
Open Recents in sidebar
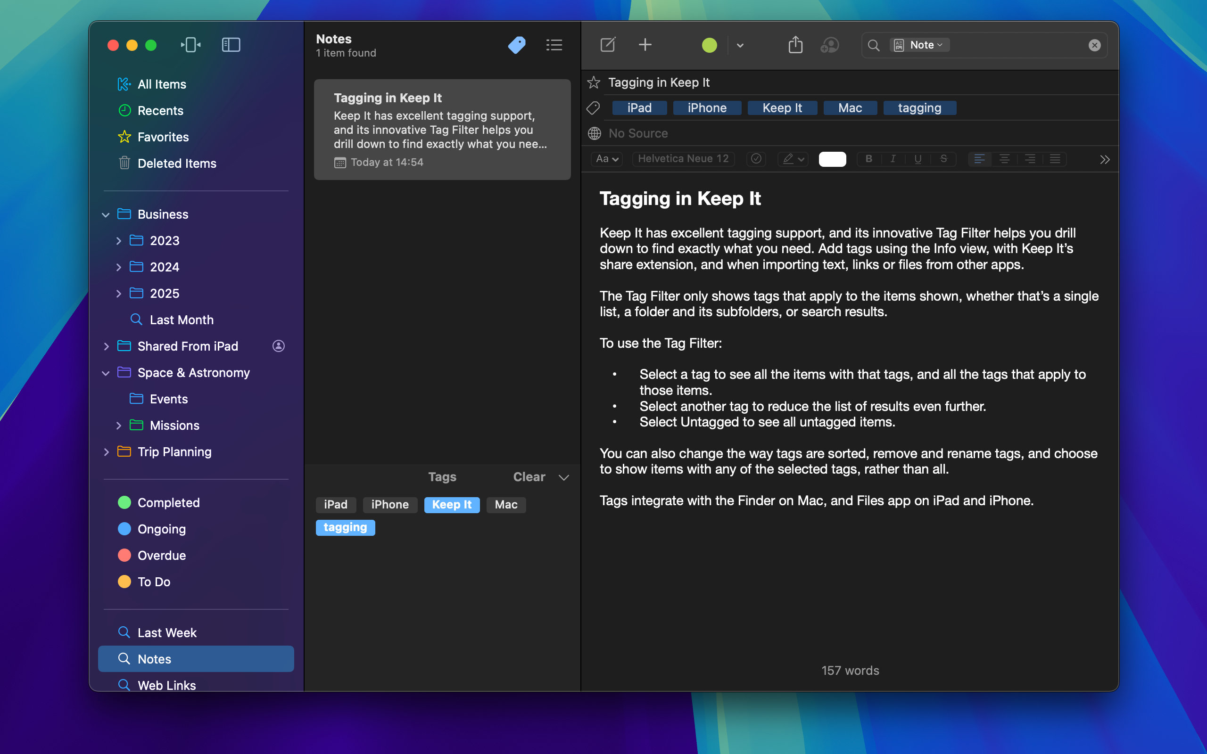click(196, 111)
